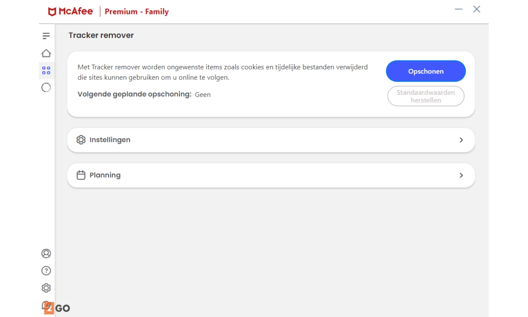Open the protection score circle icon
Viewport: 528px width, 317px height.
coord(46,87)
